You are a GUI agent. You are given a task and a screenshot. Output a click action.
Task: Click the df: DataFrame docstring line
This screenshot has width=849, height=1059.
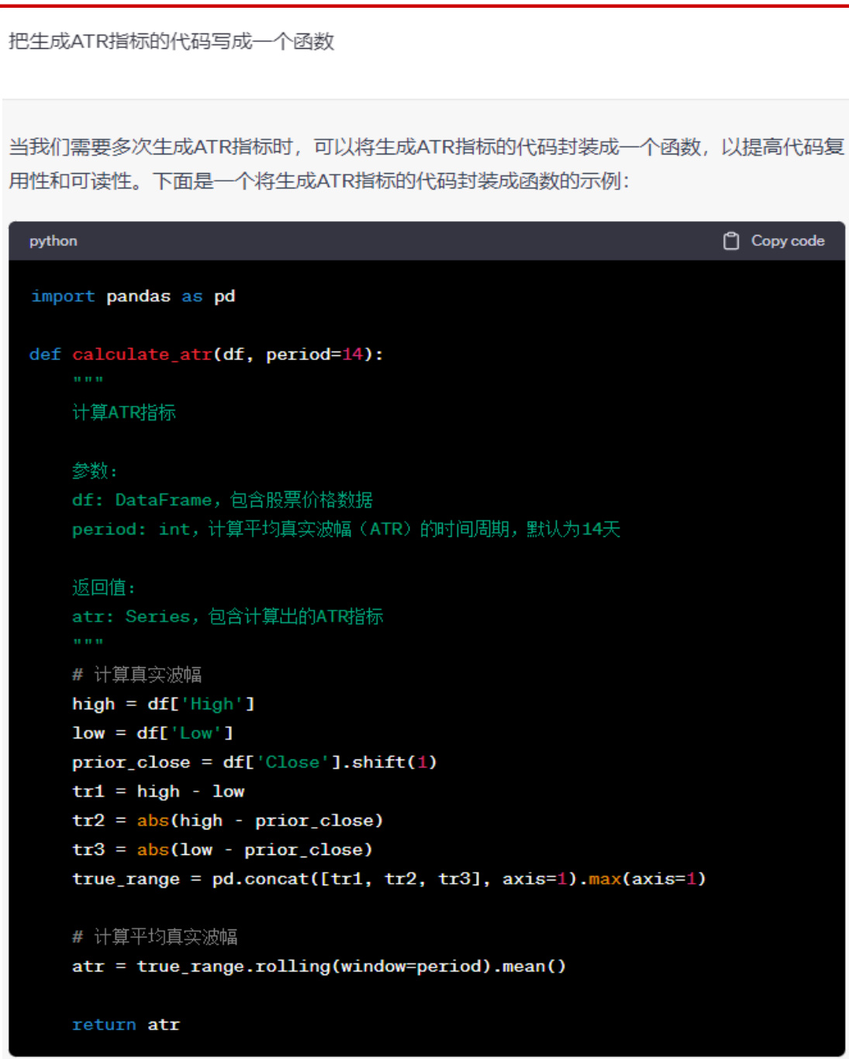[x=222, y=500]
